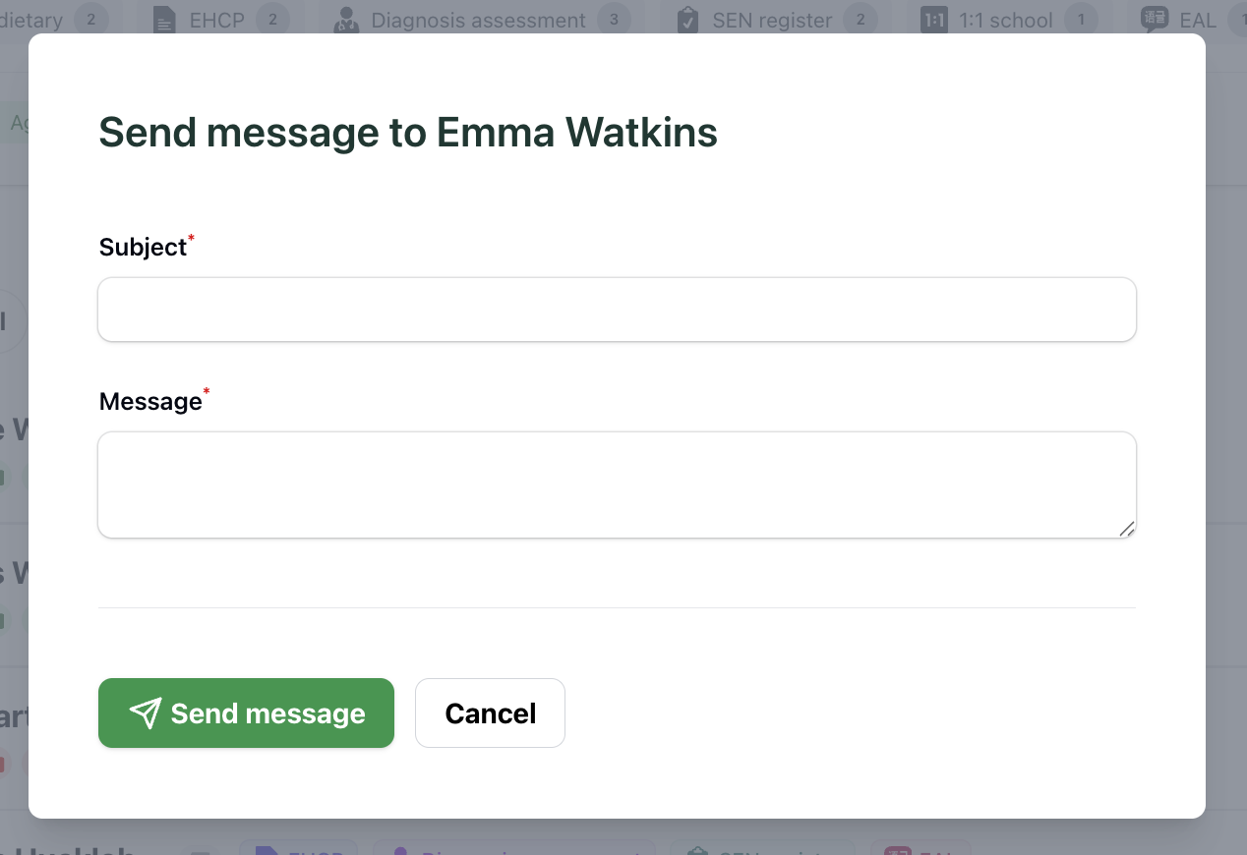Click the SEN register clipboard icon
Viewport: 1247px width, 855px height.
(x=688, y=21)
